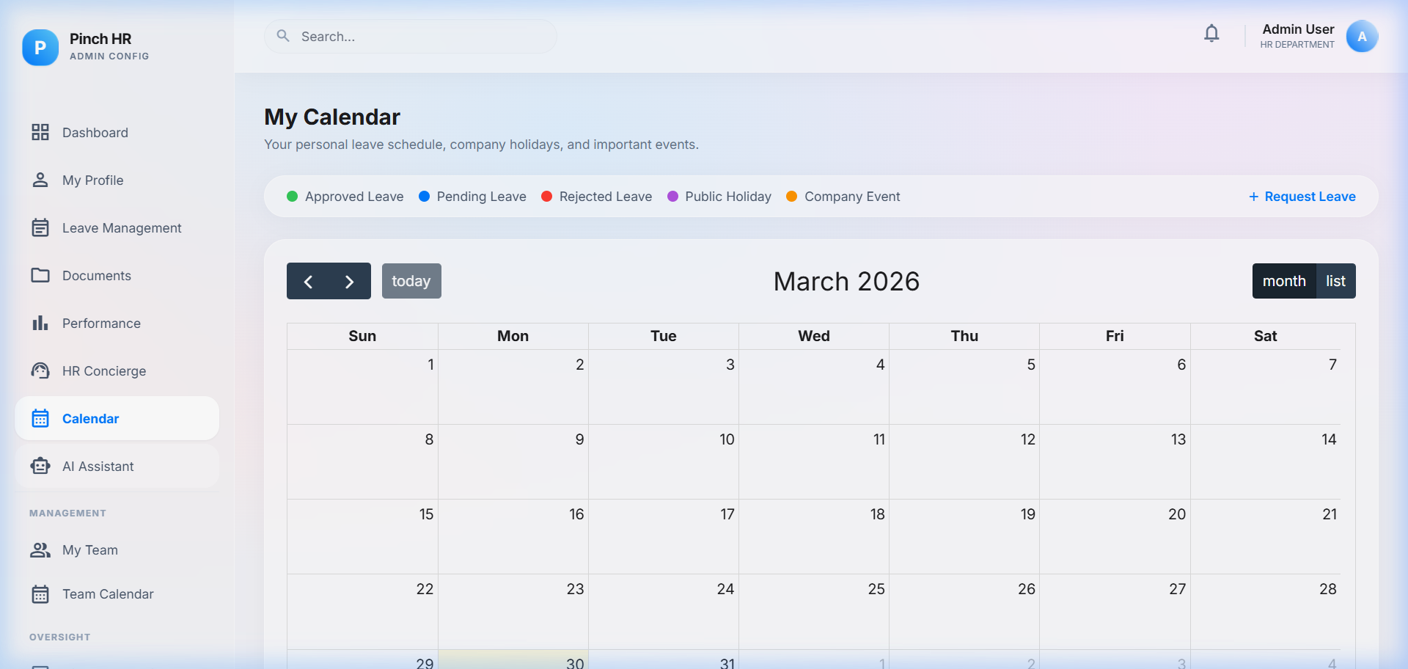The width and height of the screenshot is (1408, 669).
Task: Select March 18 on the calendar
Action: [813, 536]
